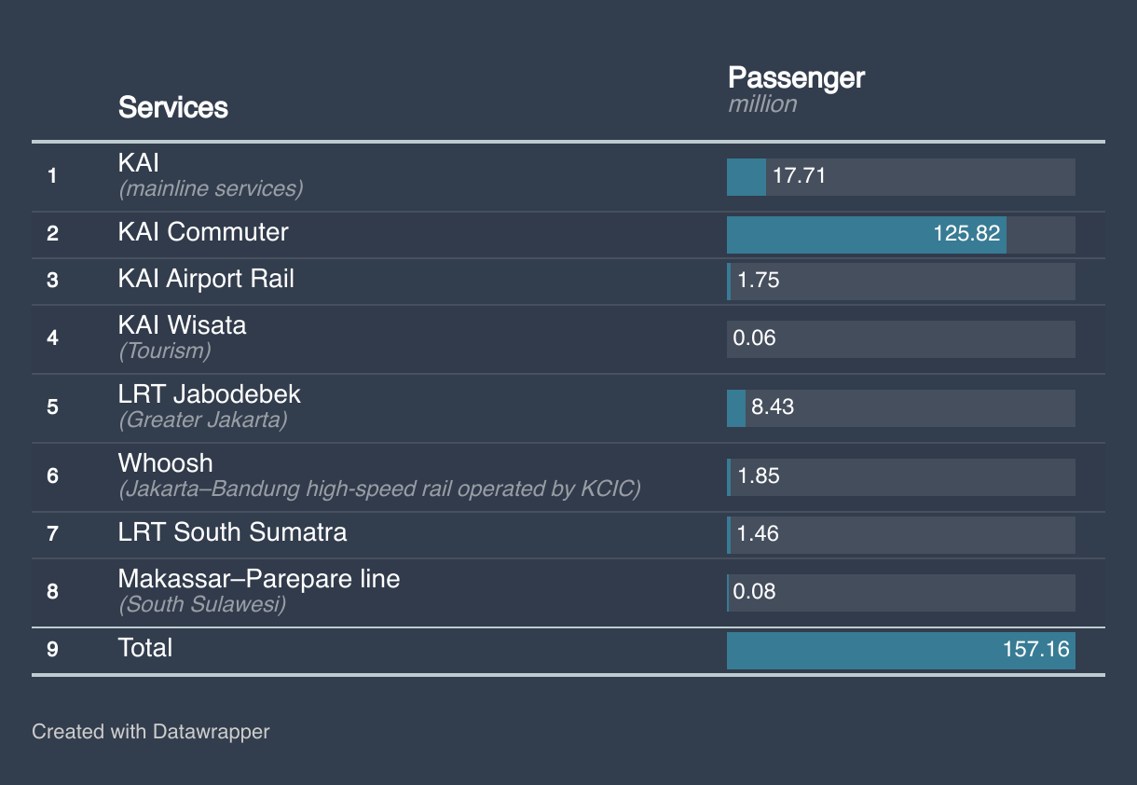
Task: Select the Makassar–Parepare line label
Action: 258,579
